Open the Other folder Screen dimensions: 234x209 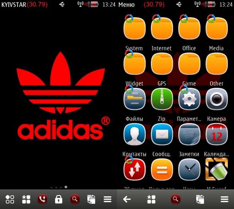click(x=217, y=64)
